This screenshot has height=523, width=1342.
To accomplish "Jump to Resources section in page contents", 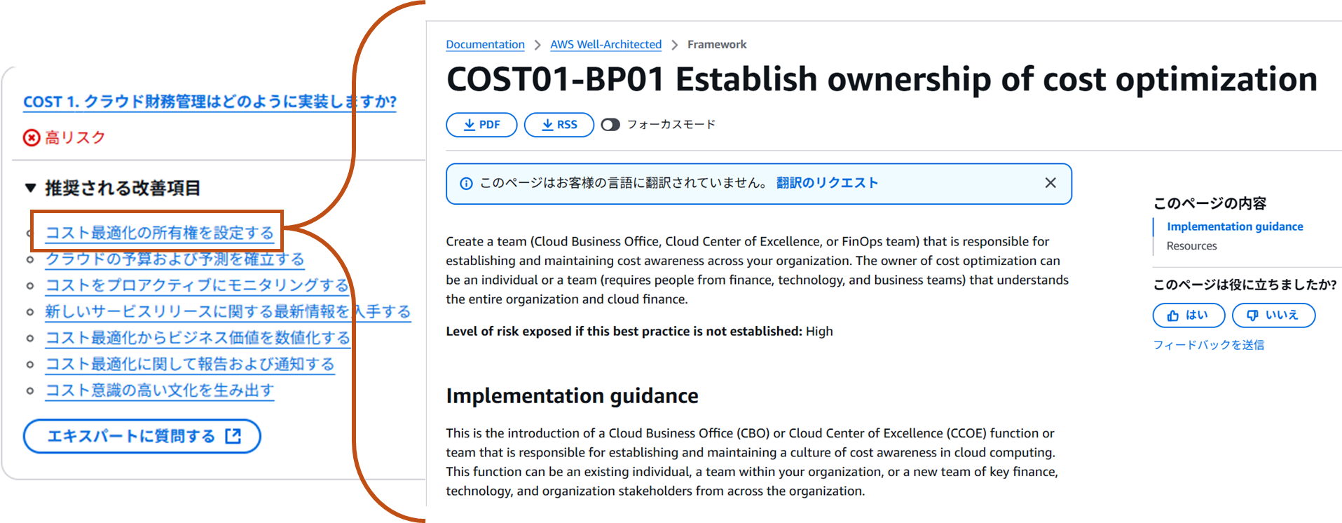I will pos(1191,246).
